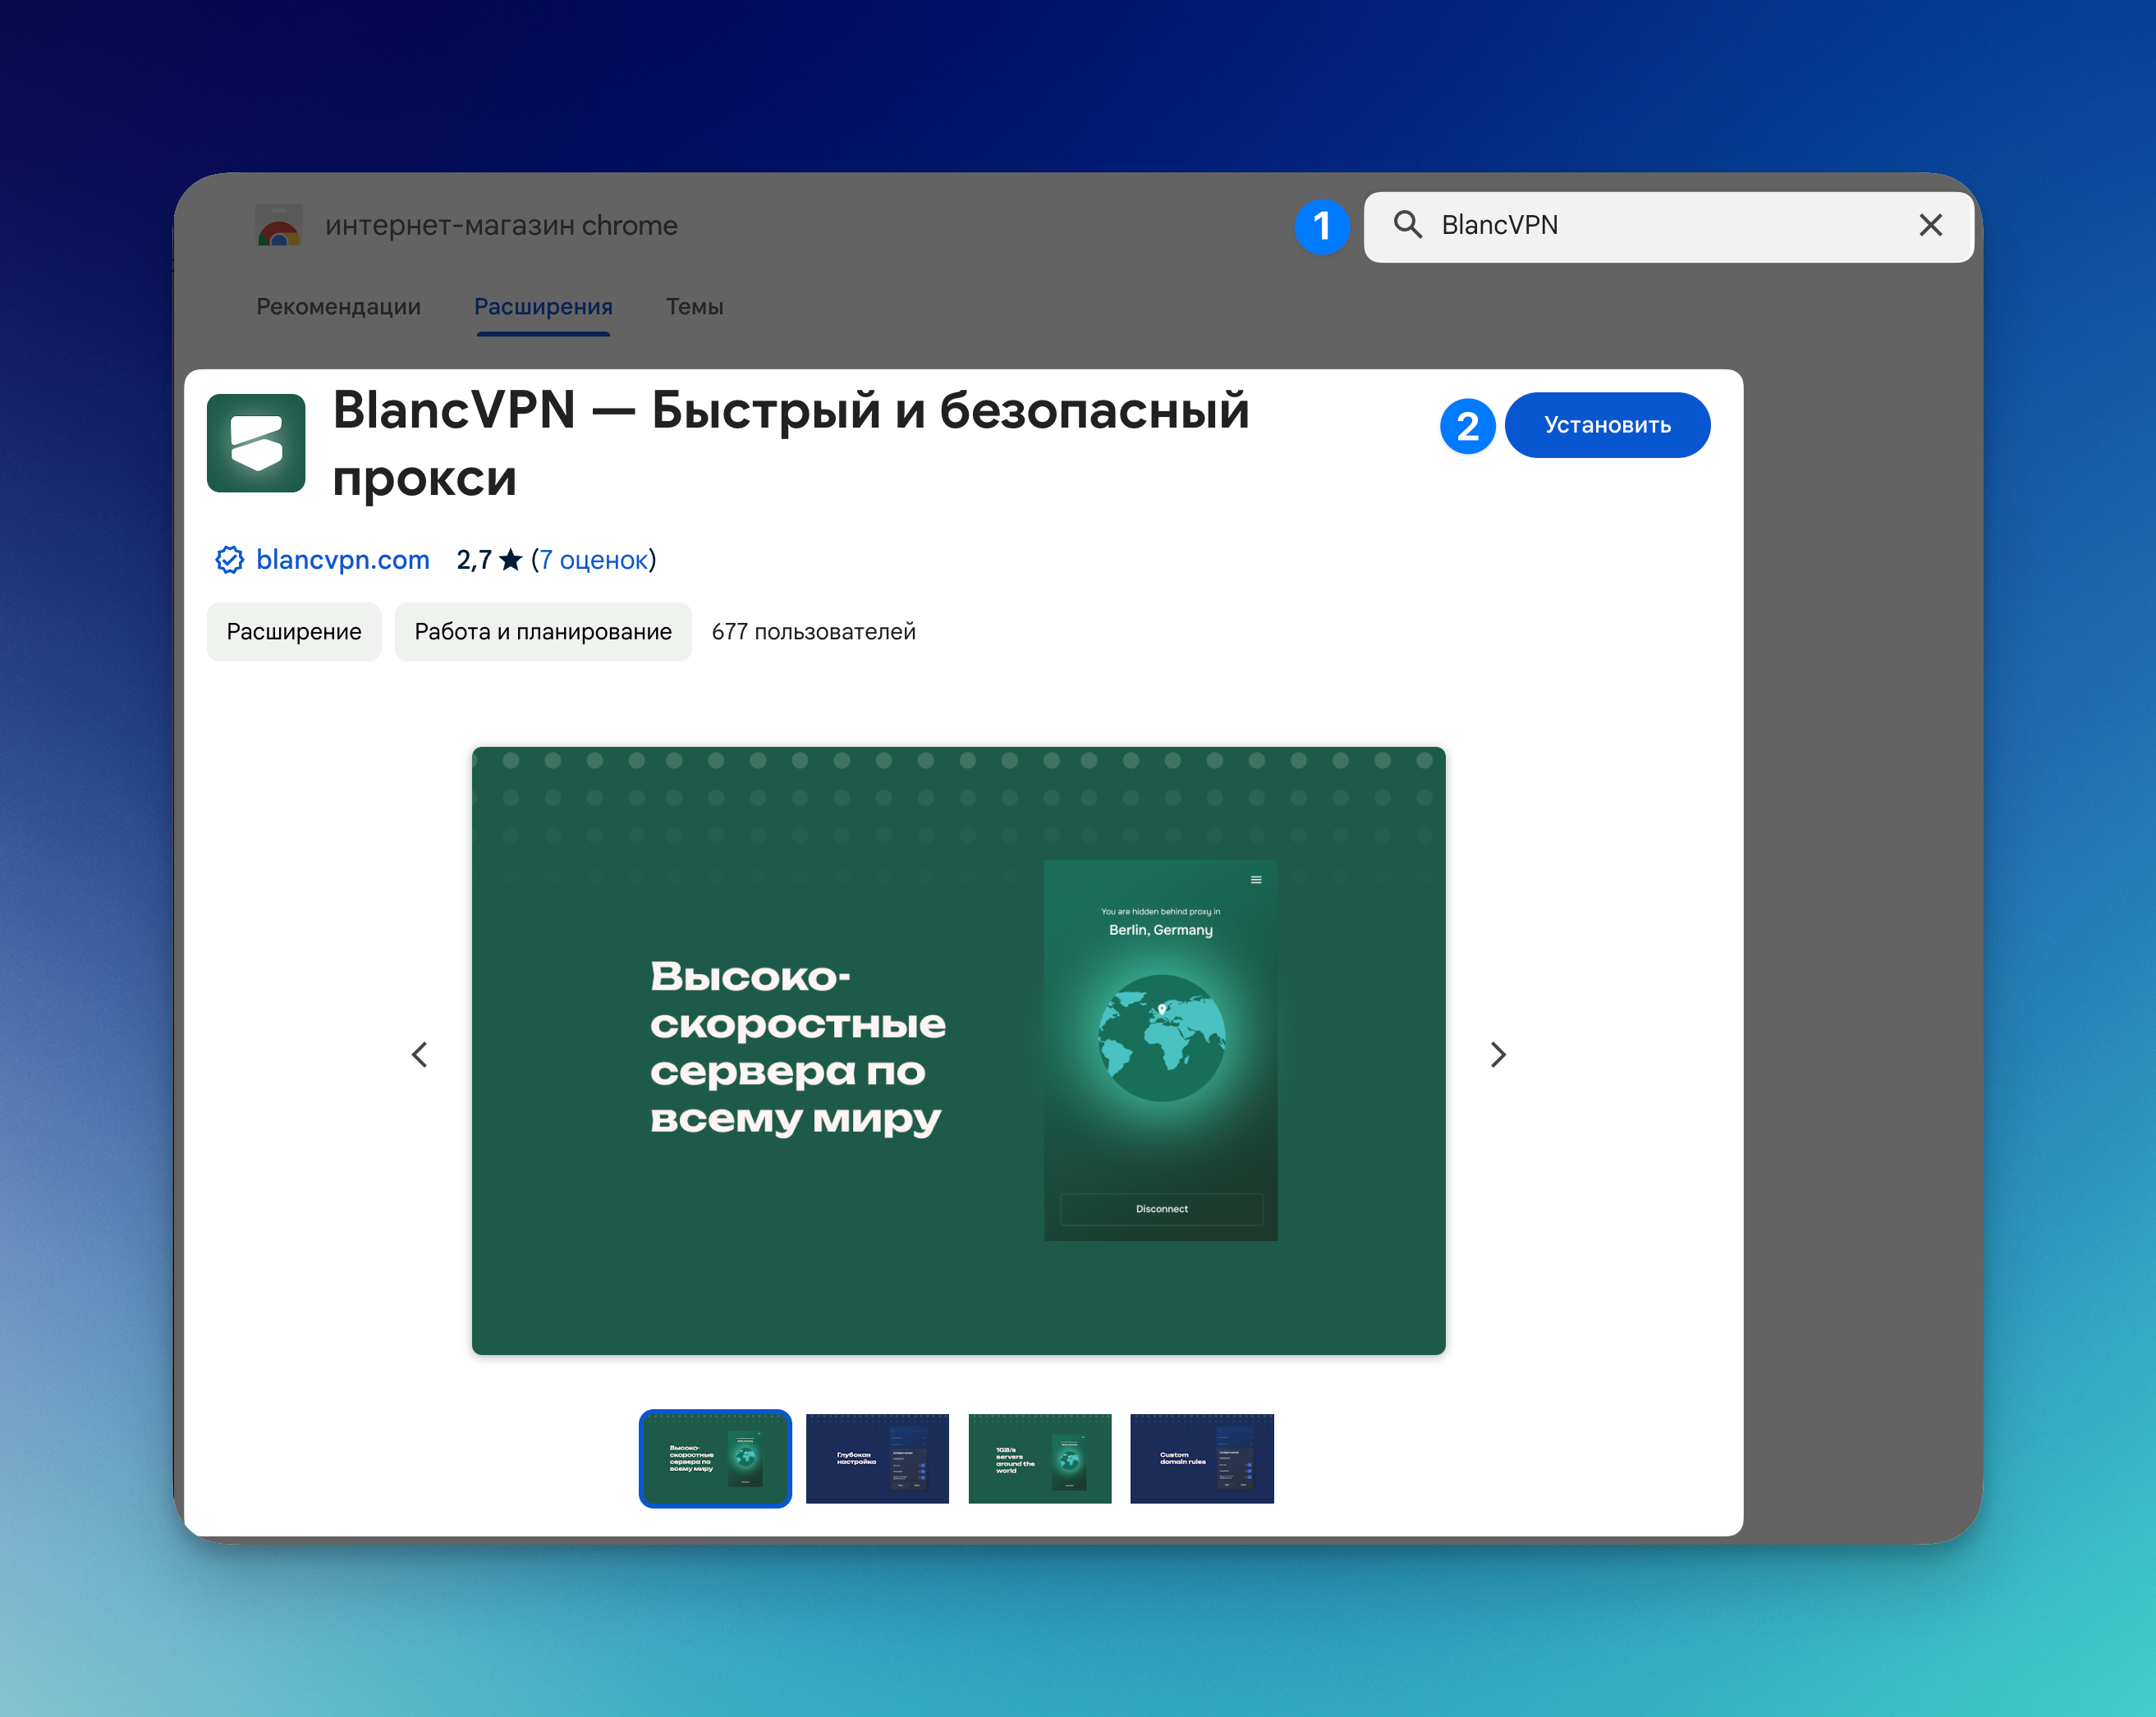The image size is (2156, 1717).
Task: Select the Расширение category chip
Action: [294, 632]
